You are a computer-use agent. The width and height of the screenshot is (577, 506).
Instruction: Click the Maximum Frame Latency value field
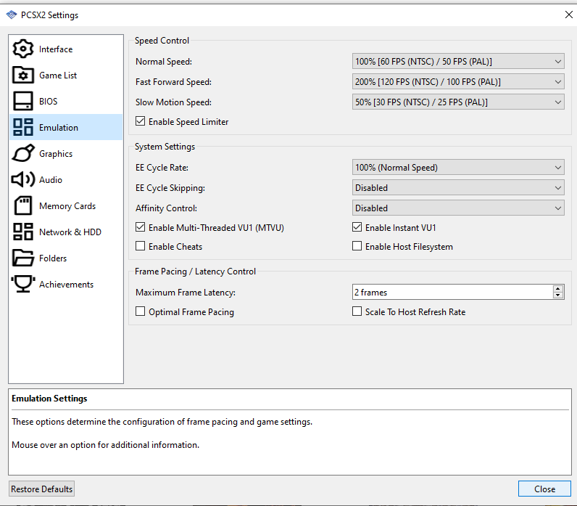click(x=452, y=293)
